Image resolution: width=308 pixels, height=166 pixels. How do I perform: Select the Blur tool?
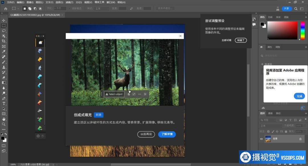(3, 88)
